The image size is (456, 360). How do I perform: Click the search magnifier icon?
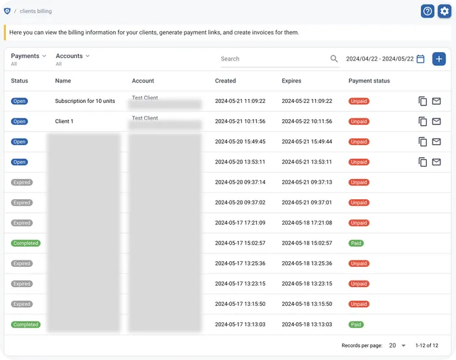click(x=334, y=59)
